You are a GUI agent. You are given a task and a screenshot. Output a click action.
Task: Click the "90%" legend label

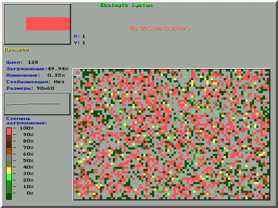28,135
